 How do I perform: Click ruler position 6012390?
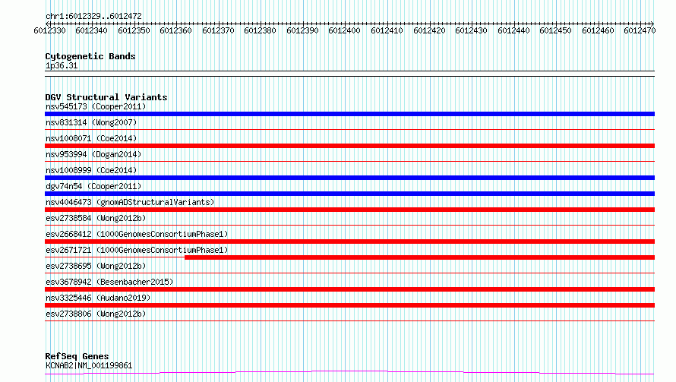(302, 30)
